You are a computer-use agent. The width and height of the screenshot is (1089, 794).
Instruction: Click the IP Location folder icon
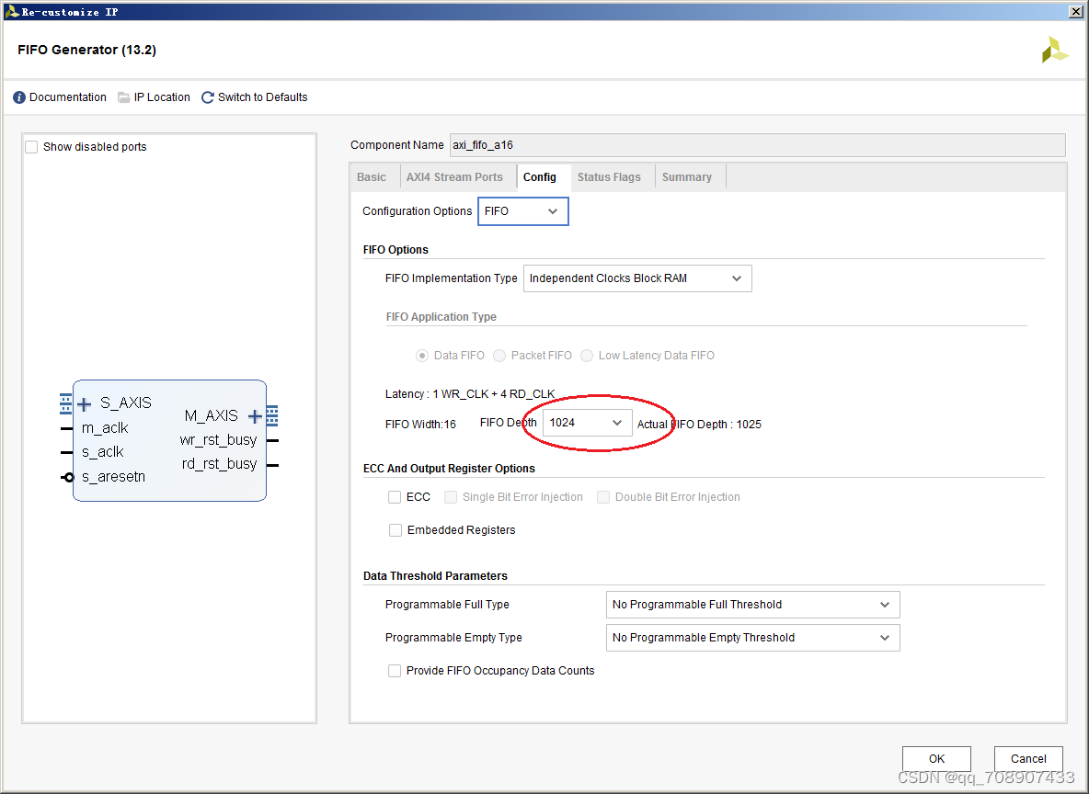(x=124, y=97)
